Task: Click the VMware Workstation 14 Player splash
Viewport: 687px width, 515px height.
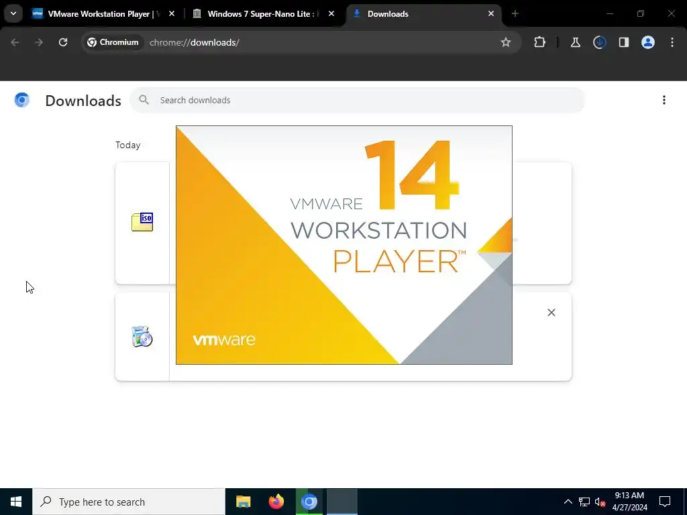Action: coord(344,245)
